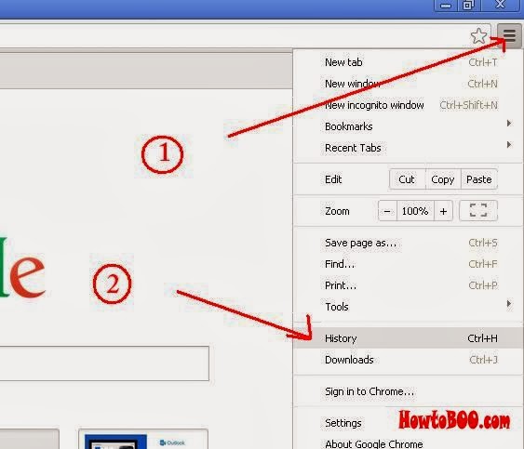
Task: Choose New window from the menu
Action: click(408, 84)
